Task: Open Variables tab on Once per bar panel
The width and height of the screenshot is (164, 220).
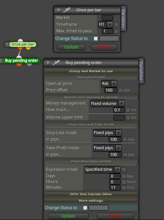Action: (x=123, y=19)
